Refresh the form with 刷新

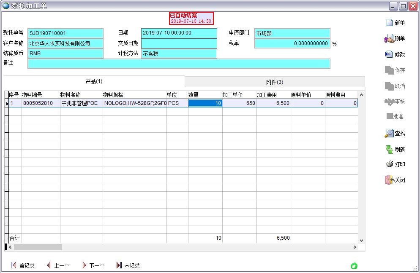click(x=389, y=150)
